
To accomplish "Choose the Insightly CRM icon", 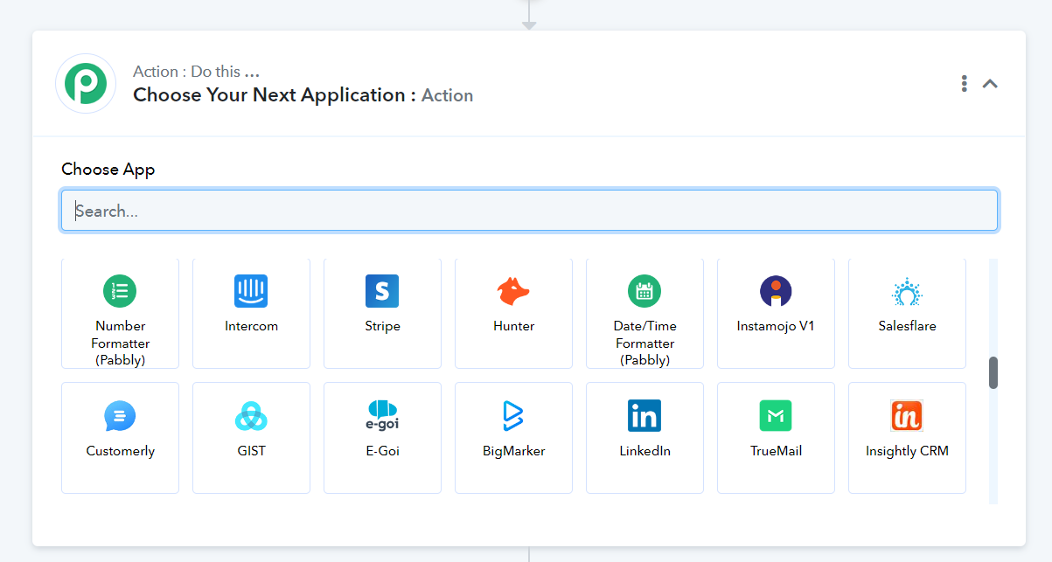I will point(907,416).
